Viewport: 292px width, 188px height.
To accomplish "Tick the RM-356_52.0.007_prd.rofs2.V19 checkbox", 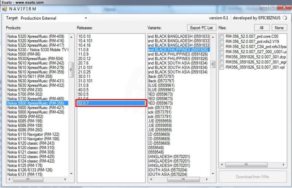I will point(222,42).
